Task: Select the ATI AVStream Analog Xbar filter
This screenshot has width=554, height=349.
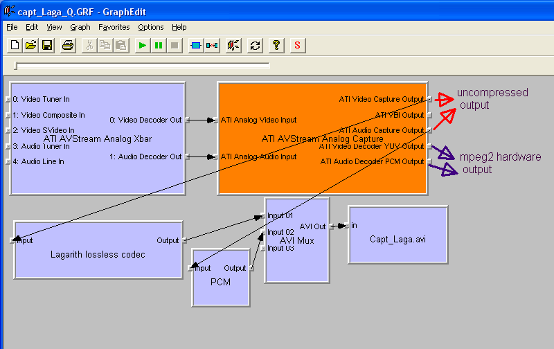Action: point(98,138)
